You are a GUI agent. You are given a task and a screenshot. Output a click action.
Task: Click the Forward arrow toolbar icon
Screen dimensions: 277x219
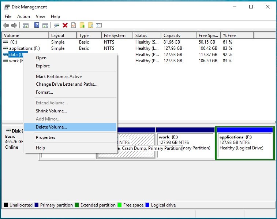[x=14, y=25]
